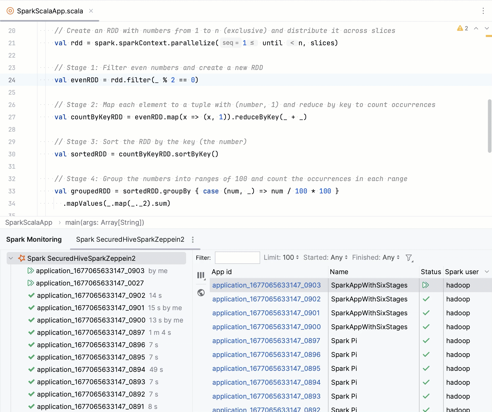Open application_1677065633147_0900 link in table
492x412 pixels.
click(267, 327)
